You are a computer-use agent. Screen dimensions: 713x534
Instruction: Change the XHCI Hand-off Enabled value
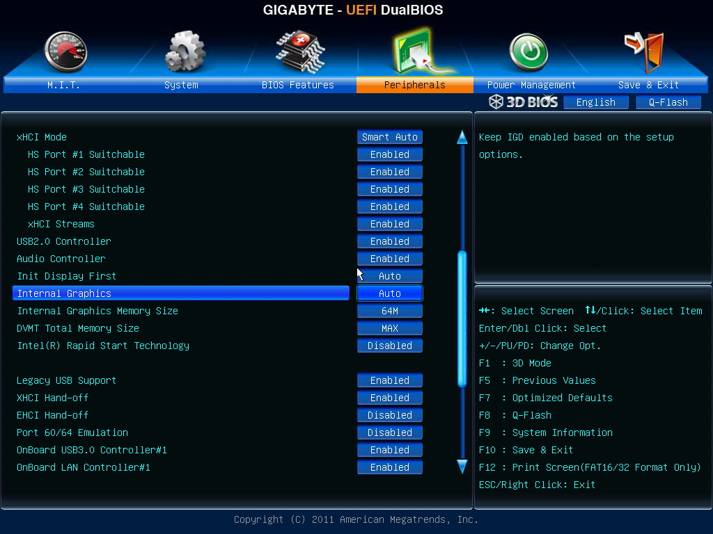pyautogui.click(x=390, y=398)
